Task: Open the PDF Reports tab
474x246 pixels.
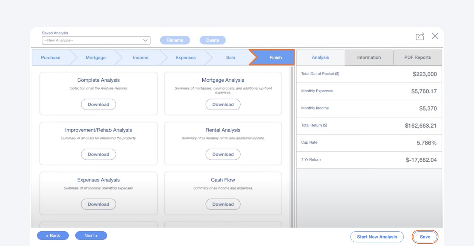Action: click(x=417, y=57)
